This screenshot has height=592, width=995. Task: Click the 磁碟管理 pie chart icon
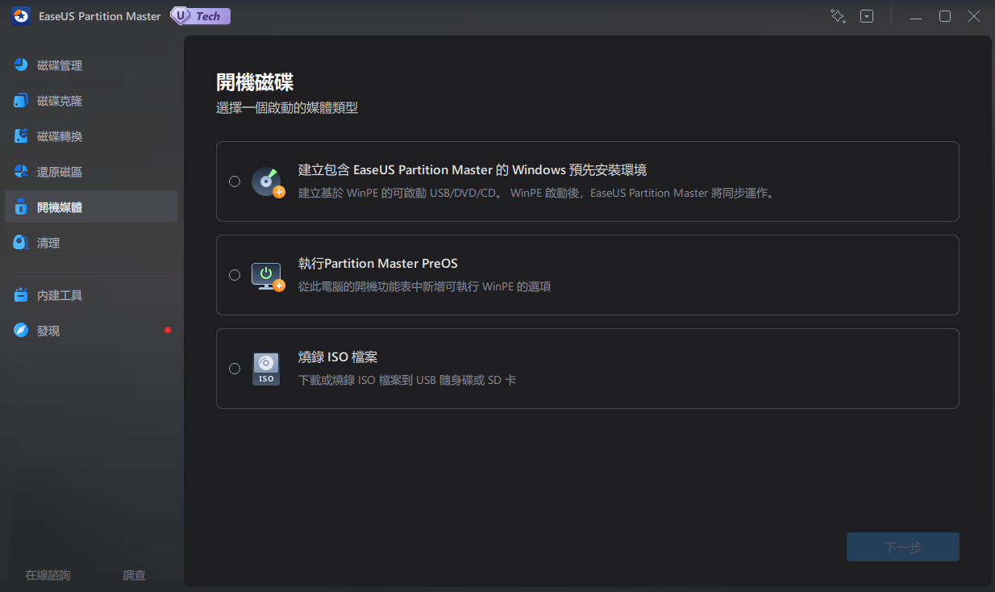coord(21,65)
